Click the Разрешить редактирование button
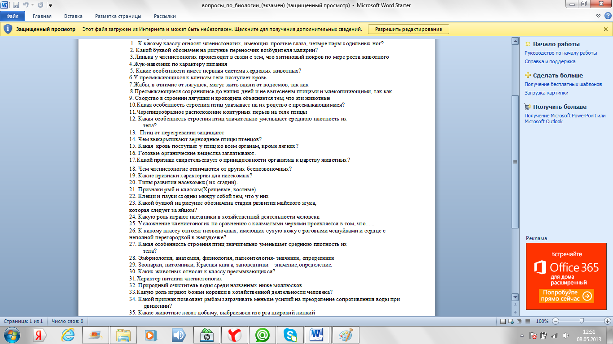 pos(408,29)
